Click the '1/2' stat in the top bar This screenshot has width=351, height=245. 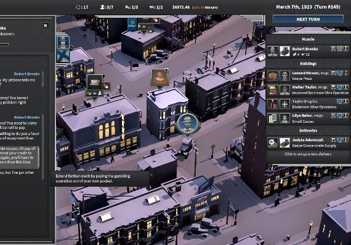(156, 7)
